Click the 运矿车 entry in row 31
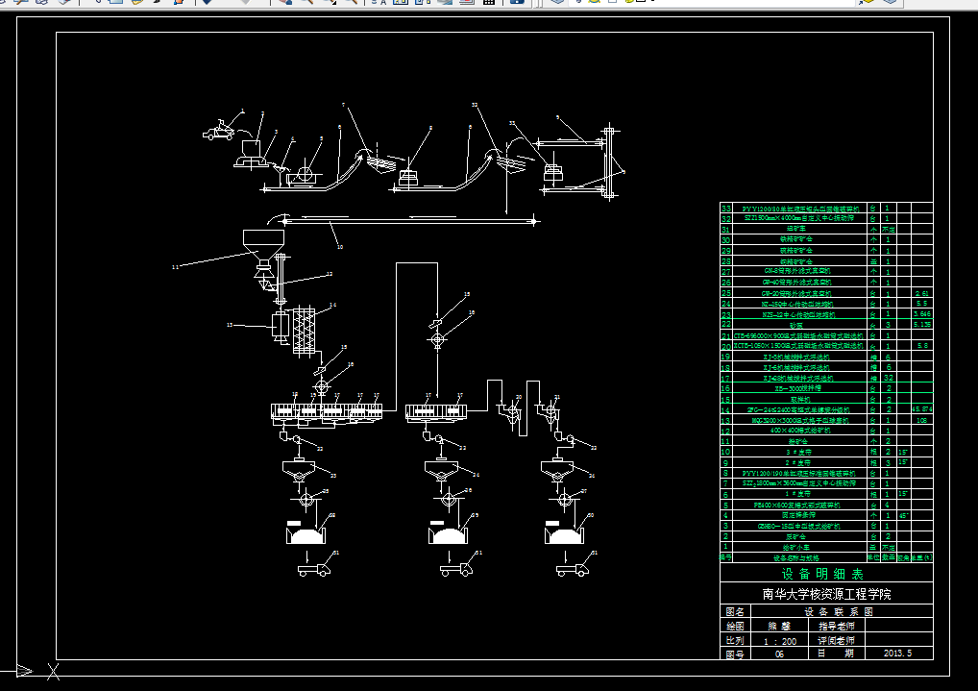978x691 pixels. point(796,229)
